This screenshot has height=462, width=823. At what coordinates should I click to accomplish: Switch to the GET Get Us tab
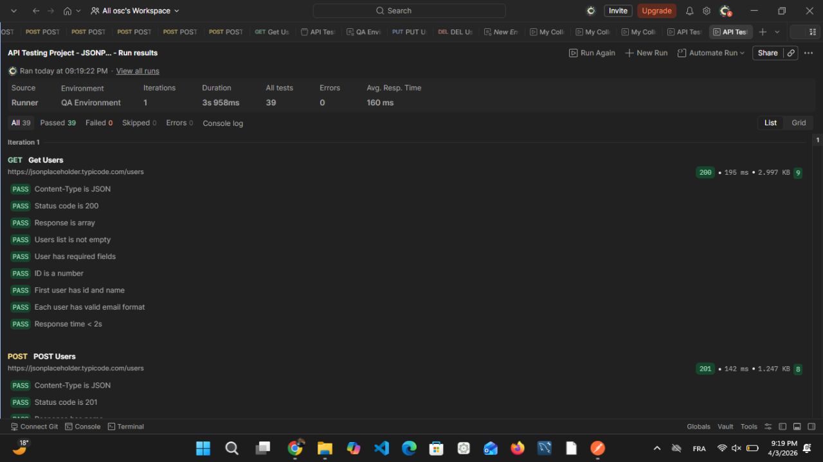pyautogui.click(x=272, y=32)
